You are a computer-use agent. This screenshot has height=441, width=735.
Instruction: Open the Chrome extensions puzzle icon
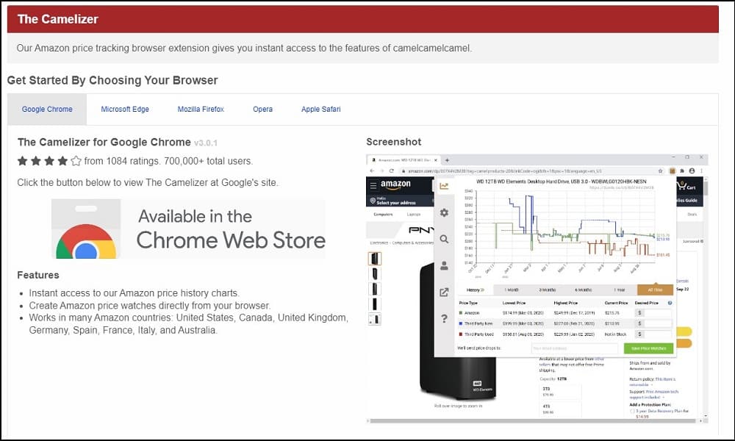tap(682, 171)
